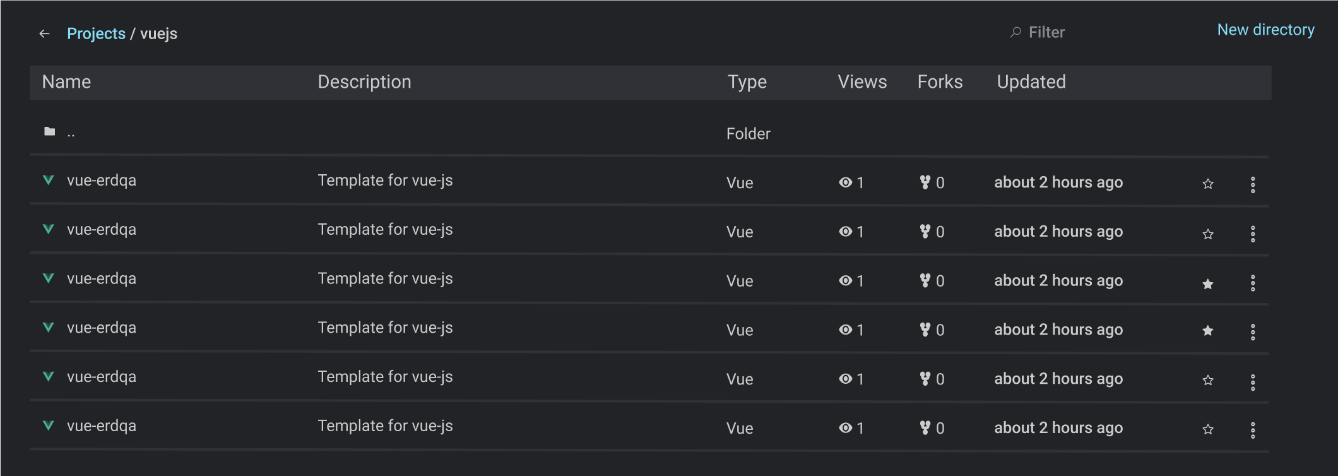Viewport: 1338px width, 476px height.
Task: Click the Vue logo icon on vue-erdqa first row
Action: 47,180
